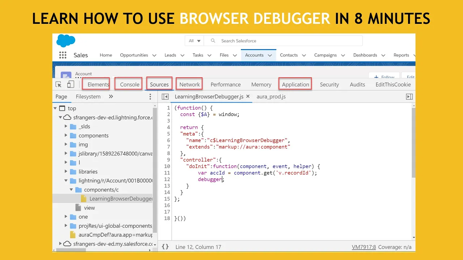This screenshot has width=463, height=260.
Task: Switch to the Sources tab
Action: 159,84
